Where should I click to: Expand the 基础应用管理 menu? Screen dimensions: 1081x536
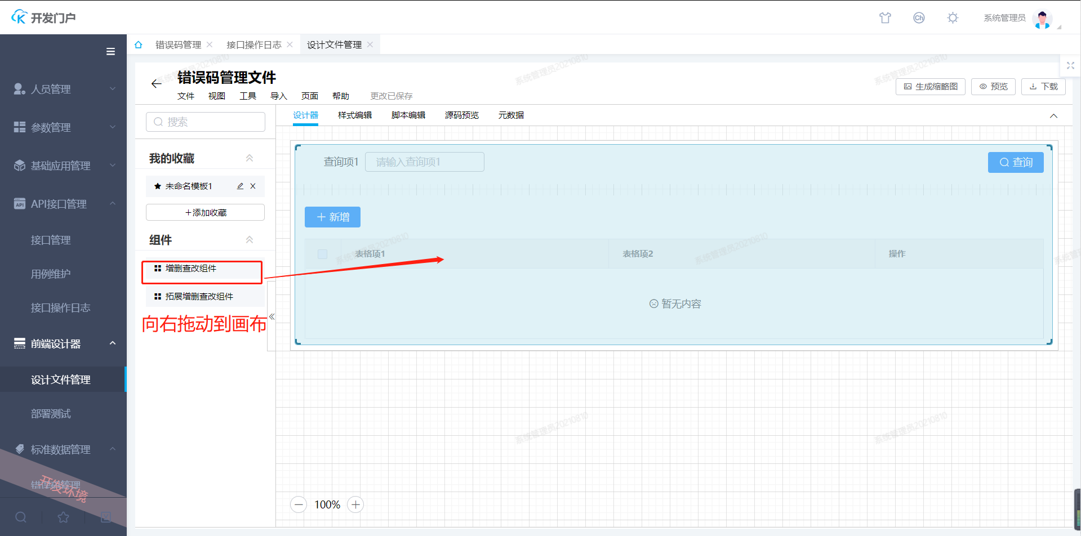point(63,166)
